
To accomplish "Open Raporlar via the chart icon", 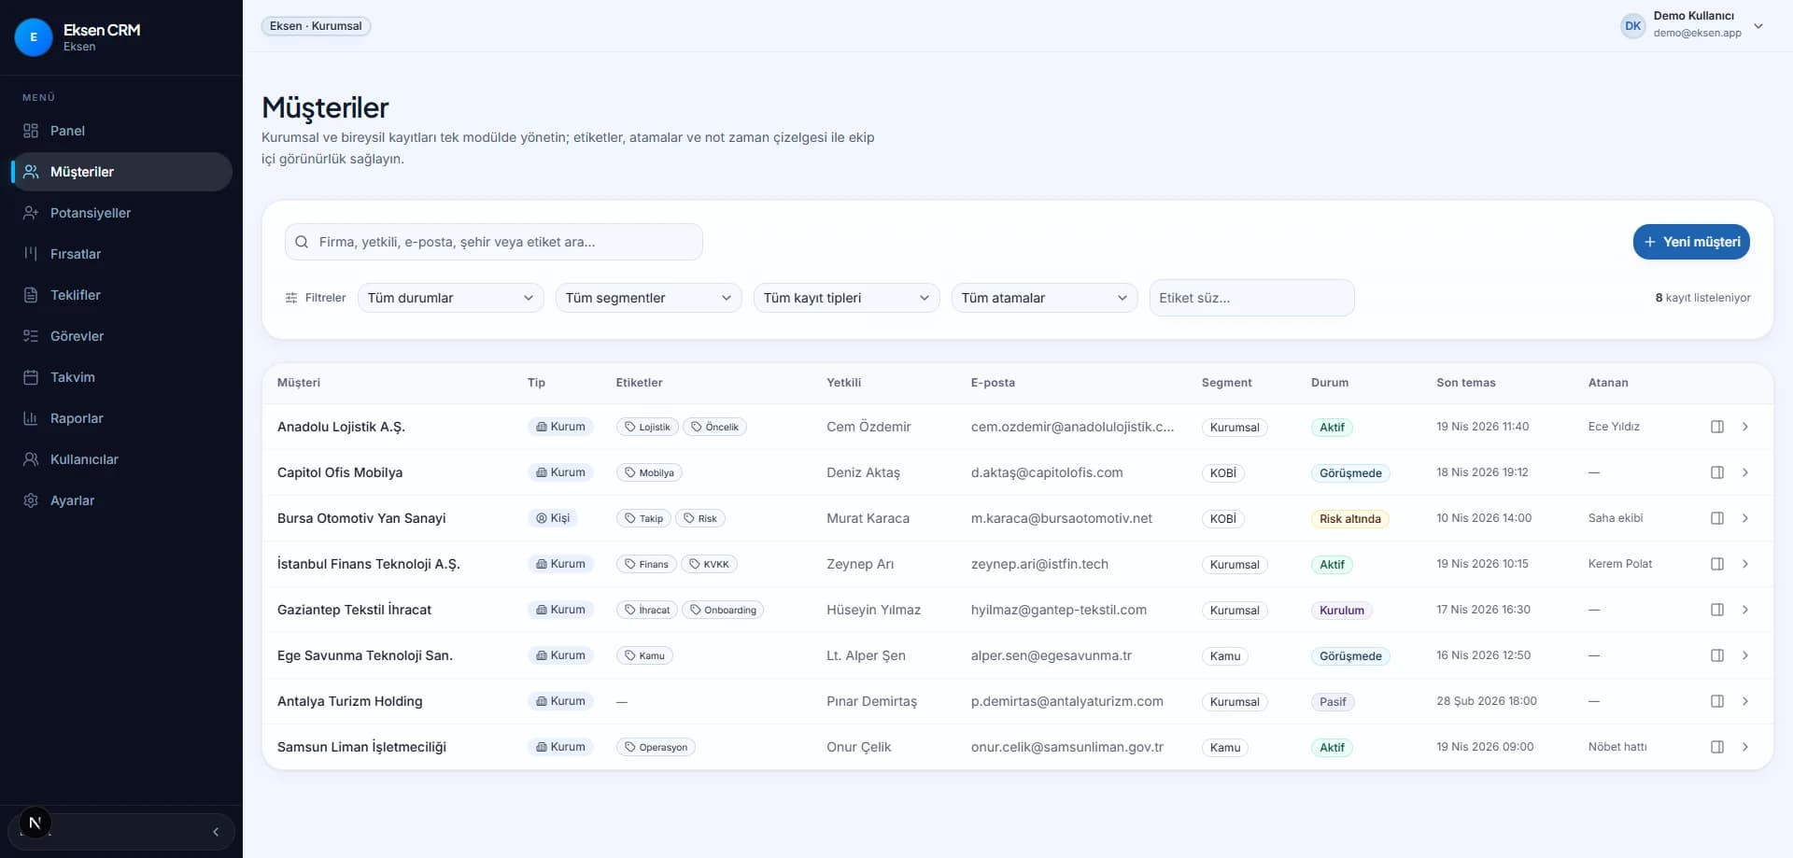I will pos(32,418).
